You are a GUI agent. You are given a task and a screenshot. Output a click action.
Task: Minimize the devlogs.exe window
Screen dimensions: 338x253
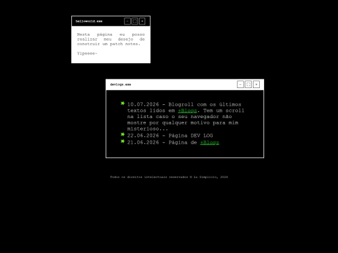point(240,84)
